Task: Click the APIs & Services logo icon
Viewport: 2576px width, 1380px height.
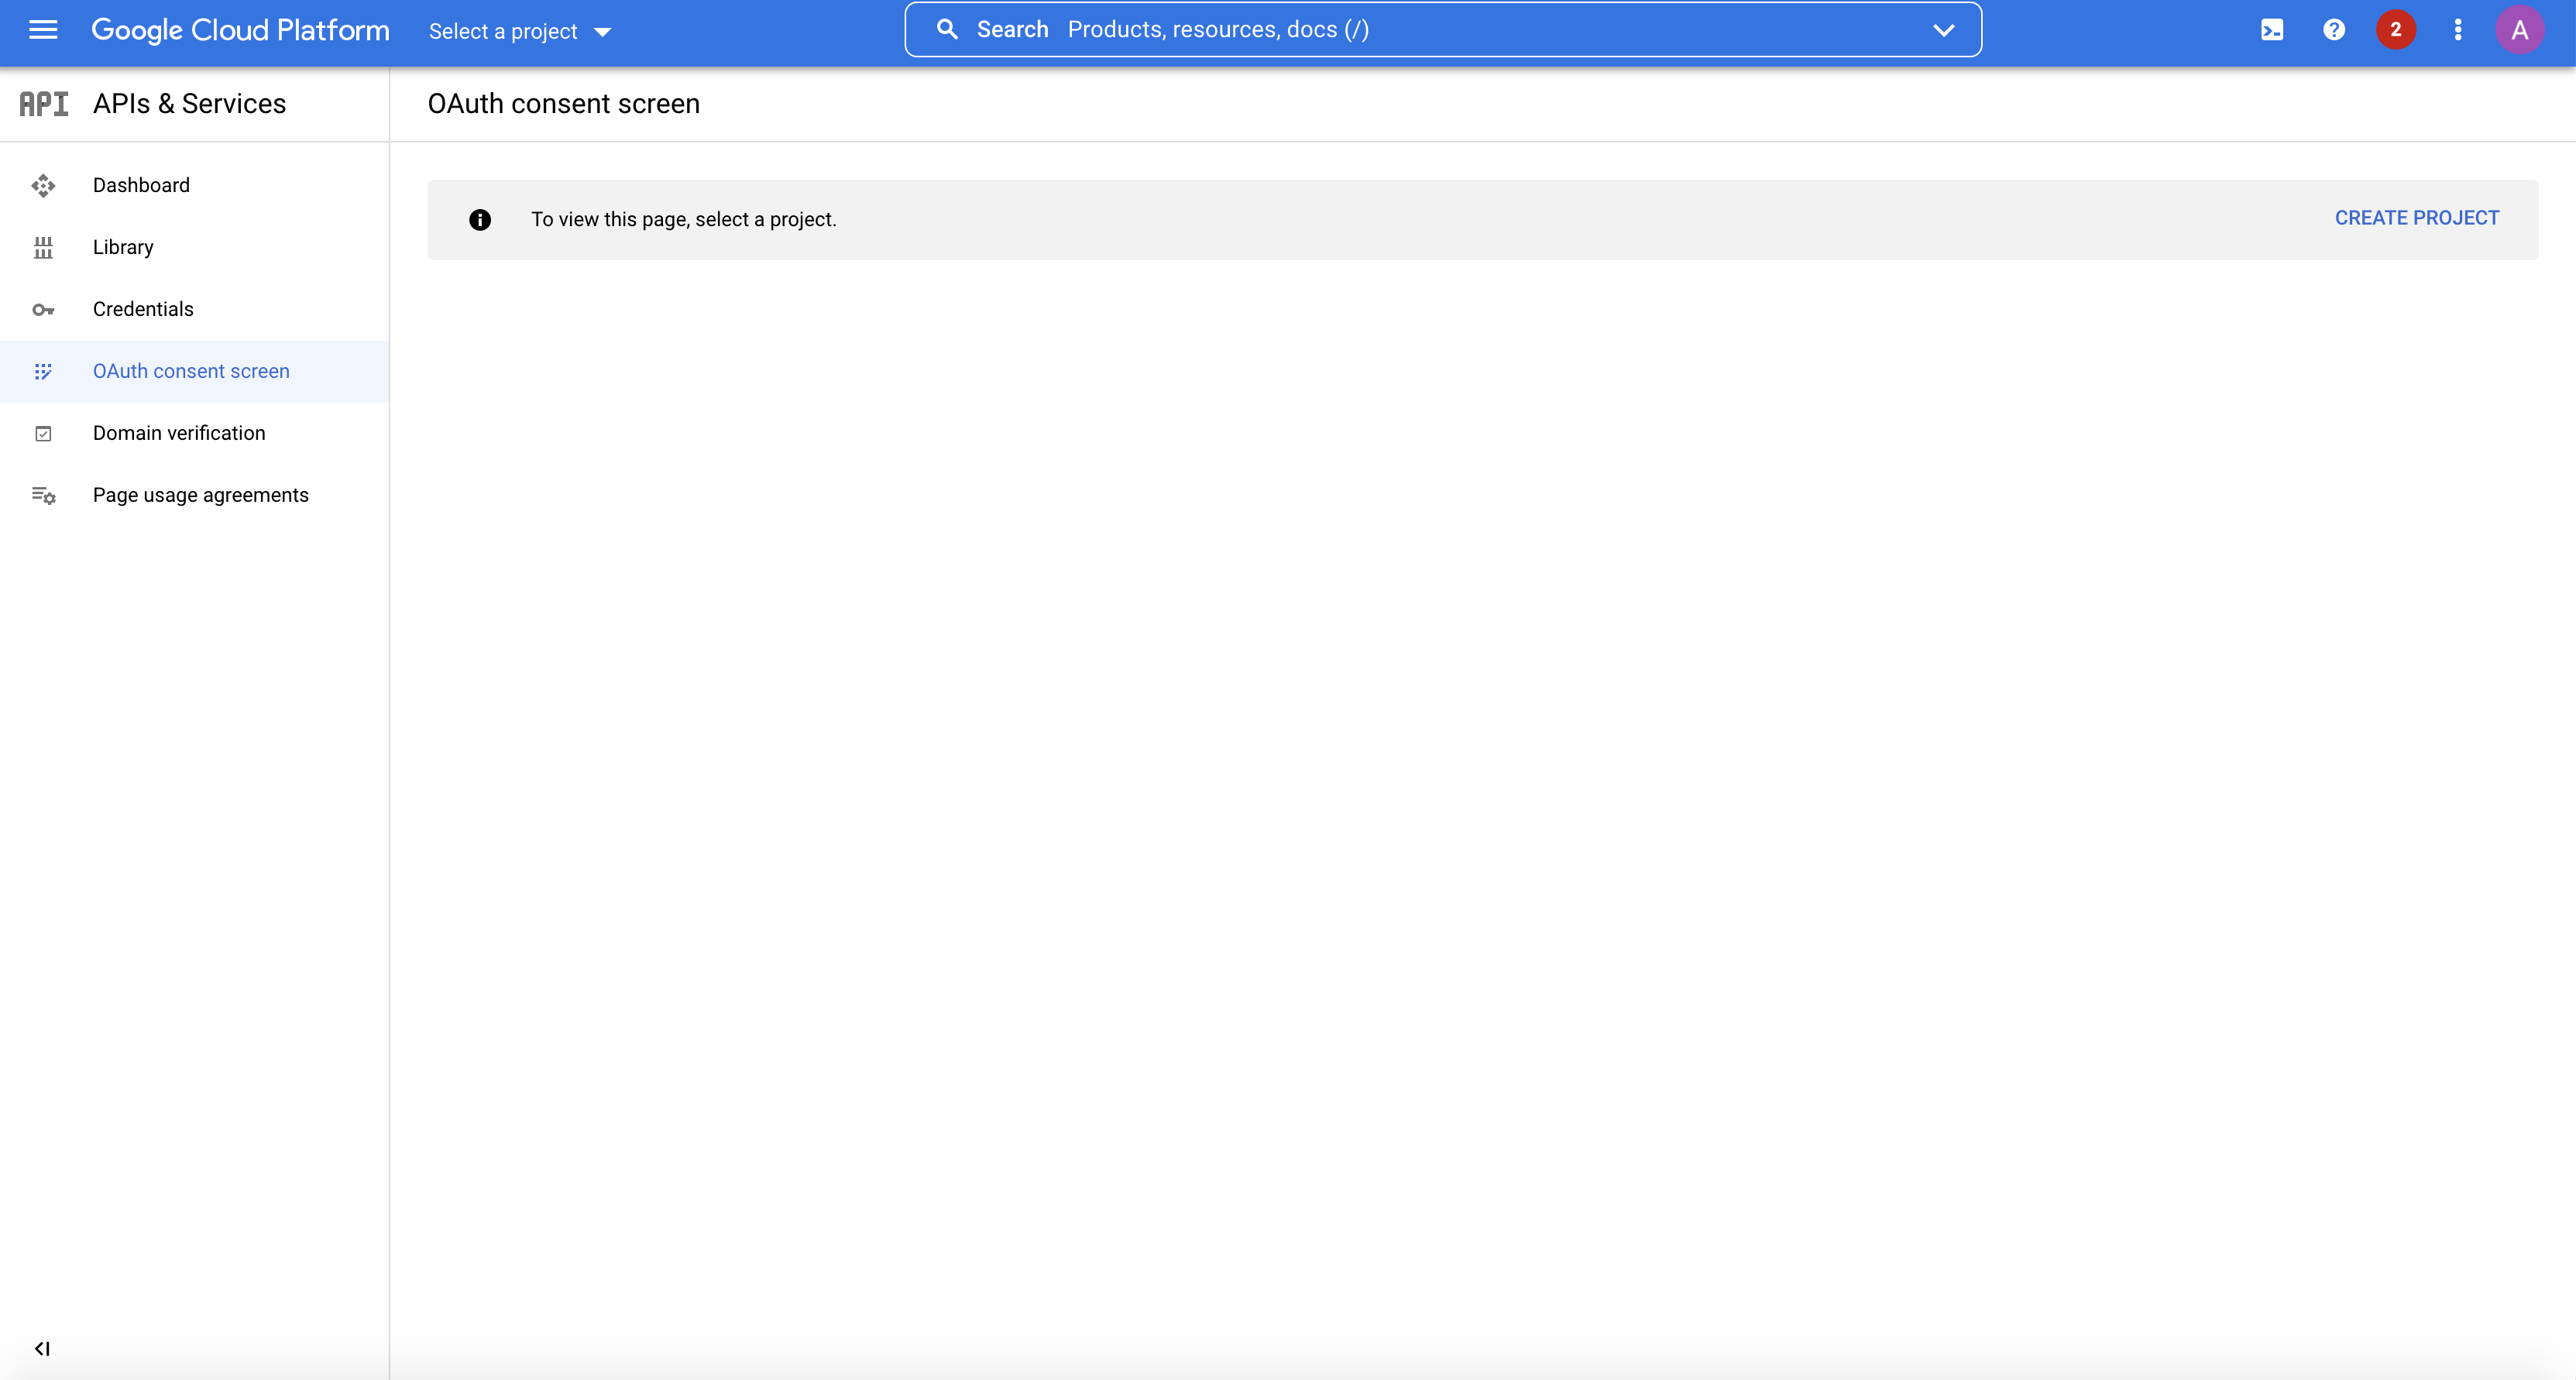Action: pos(43,103)
